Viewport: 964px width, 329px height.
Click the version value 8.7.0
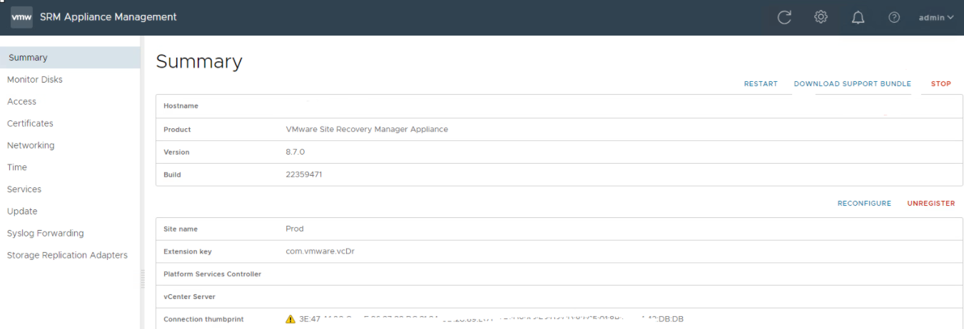pyautogui.click(x=295, y=152)
